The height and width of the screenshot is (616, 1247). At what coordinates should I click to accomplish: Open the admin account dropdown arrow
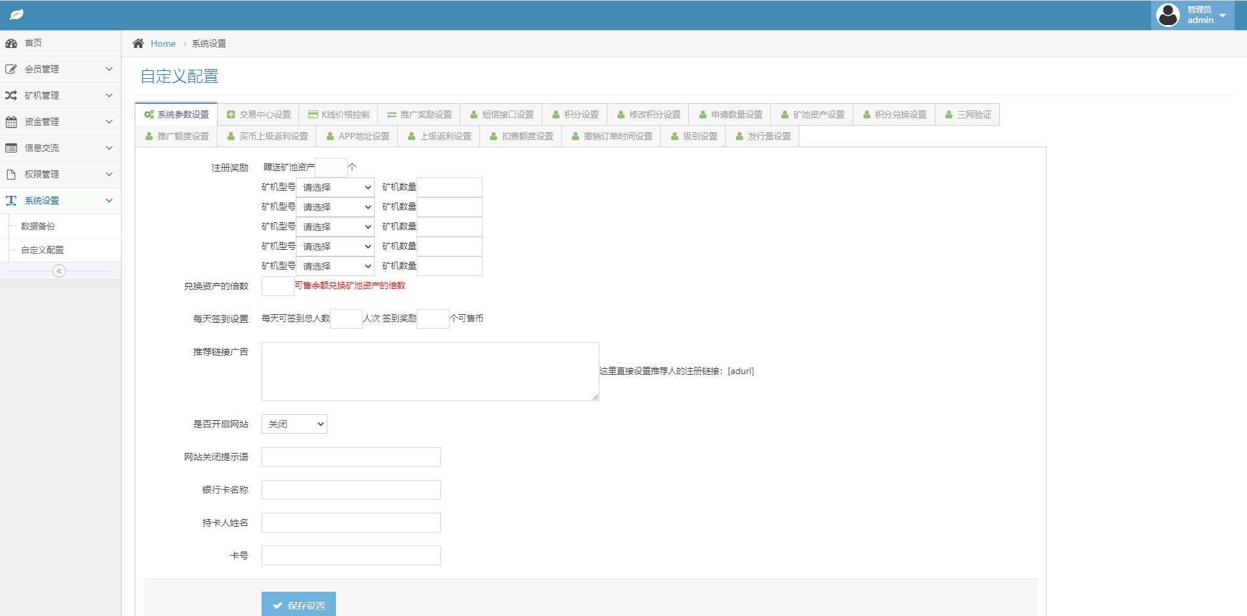[1223, 15]
